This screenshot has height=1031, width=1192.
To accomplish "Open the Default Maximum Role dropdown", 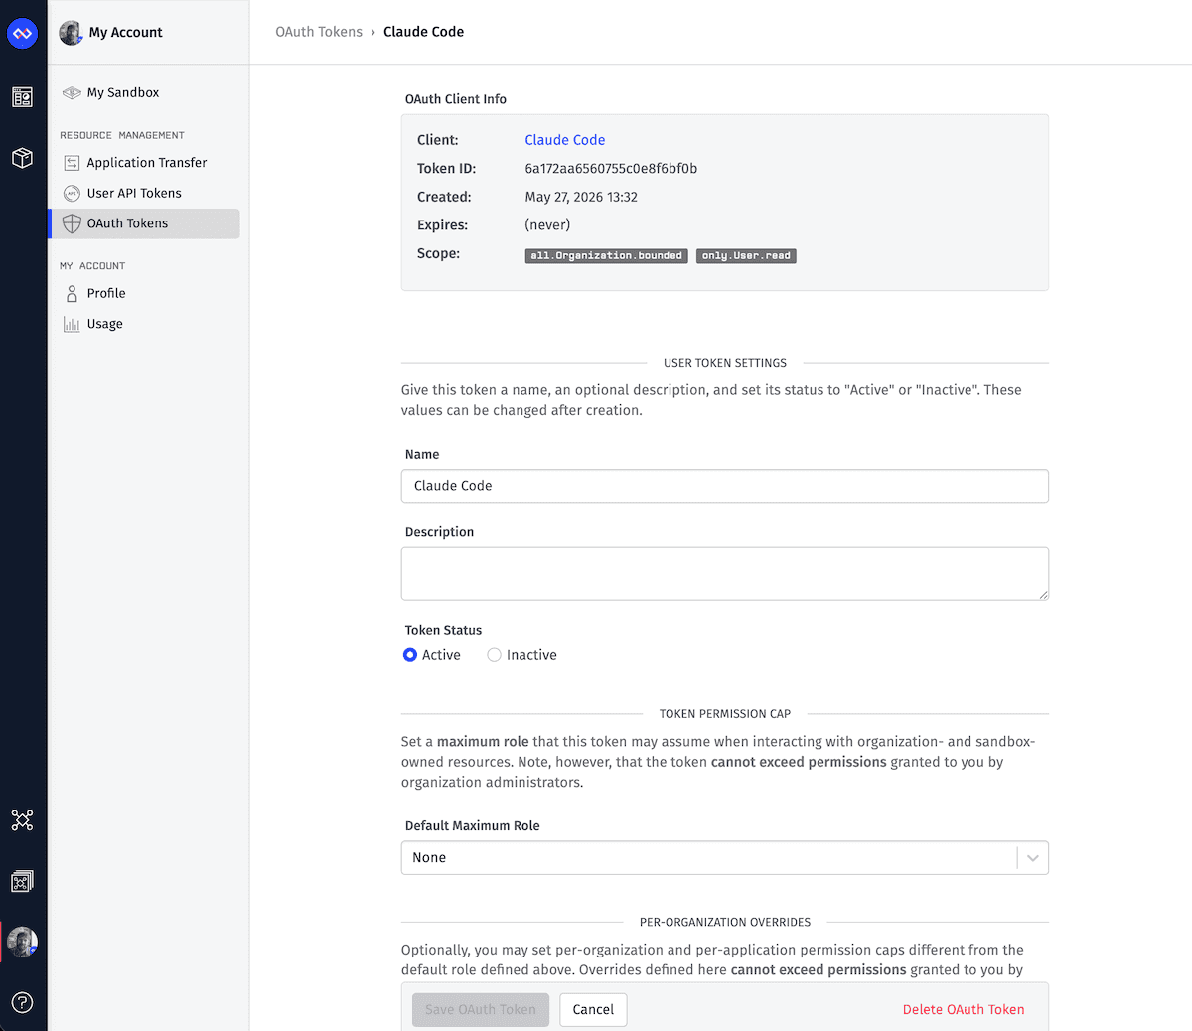I will pyautogui.click(x=725, y=858).
